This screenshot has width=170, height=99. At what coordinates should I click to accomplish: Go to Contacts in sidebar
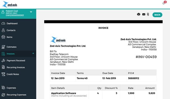[x=11, y=30]
